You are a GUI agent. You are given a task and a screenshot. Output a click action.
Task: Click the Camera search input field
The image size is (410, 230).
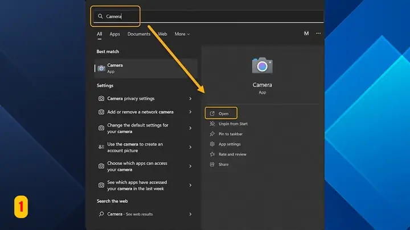tap(208, 16)
